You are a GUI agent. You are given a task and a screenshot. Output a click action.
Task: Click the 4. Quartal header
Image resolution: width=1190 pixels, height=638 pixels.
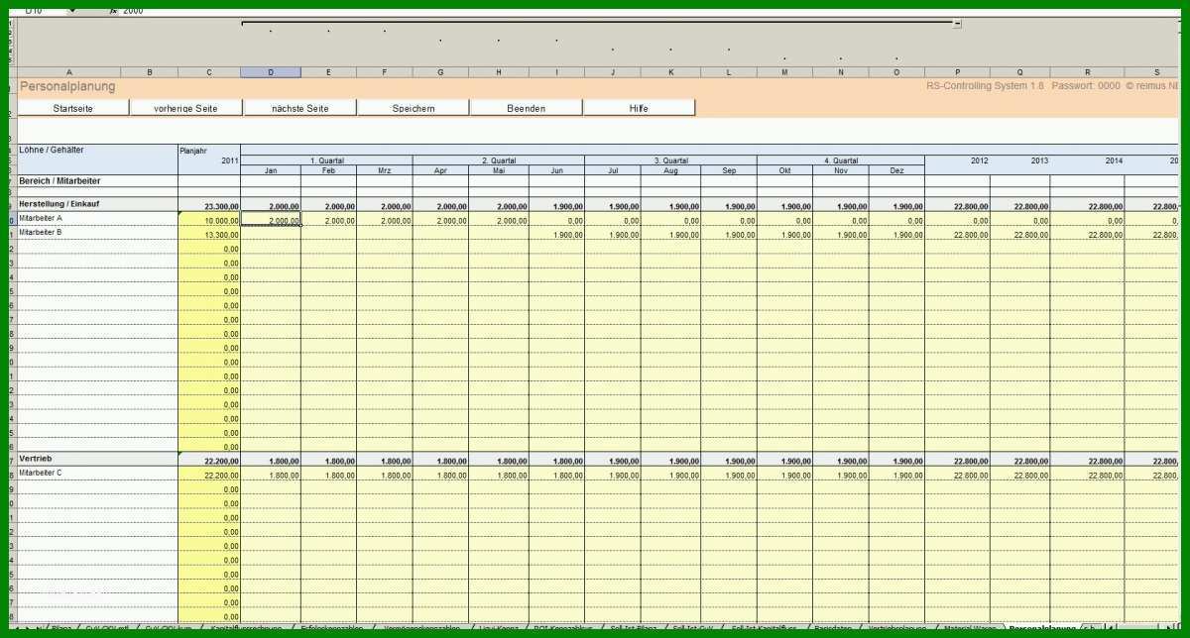(841, 160)
